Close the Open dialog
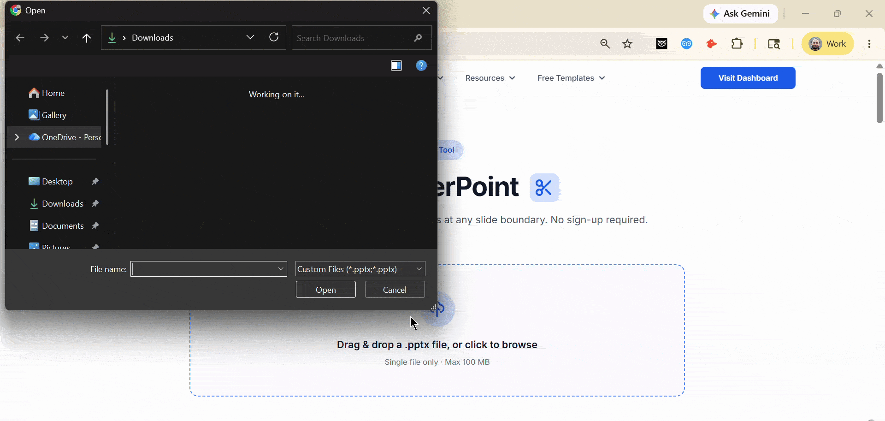 coord(426,11)
